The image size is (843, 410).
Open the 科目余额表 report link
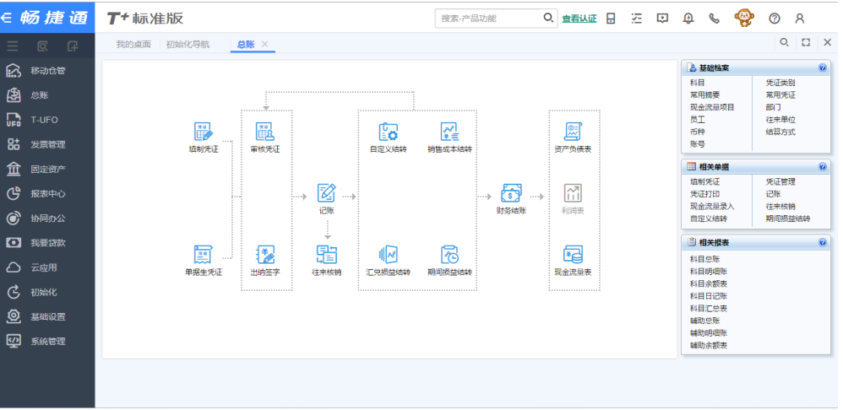pyautogui.click(x=708, y=283)
